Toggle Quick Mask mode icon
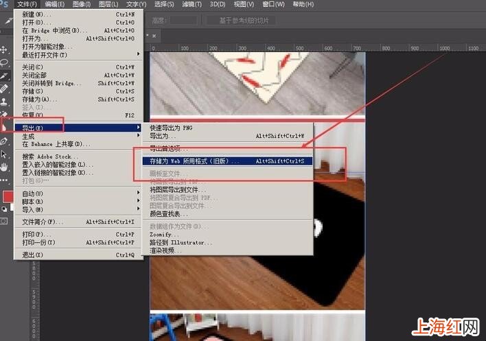 coord(4,221)
